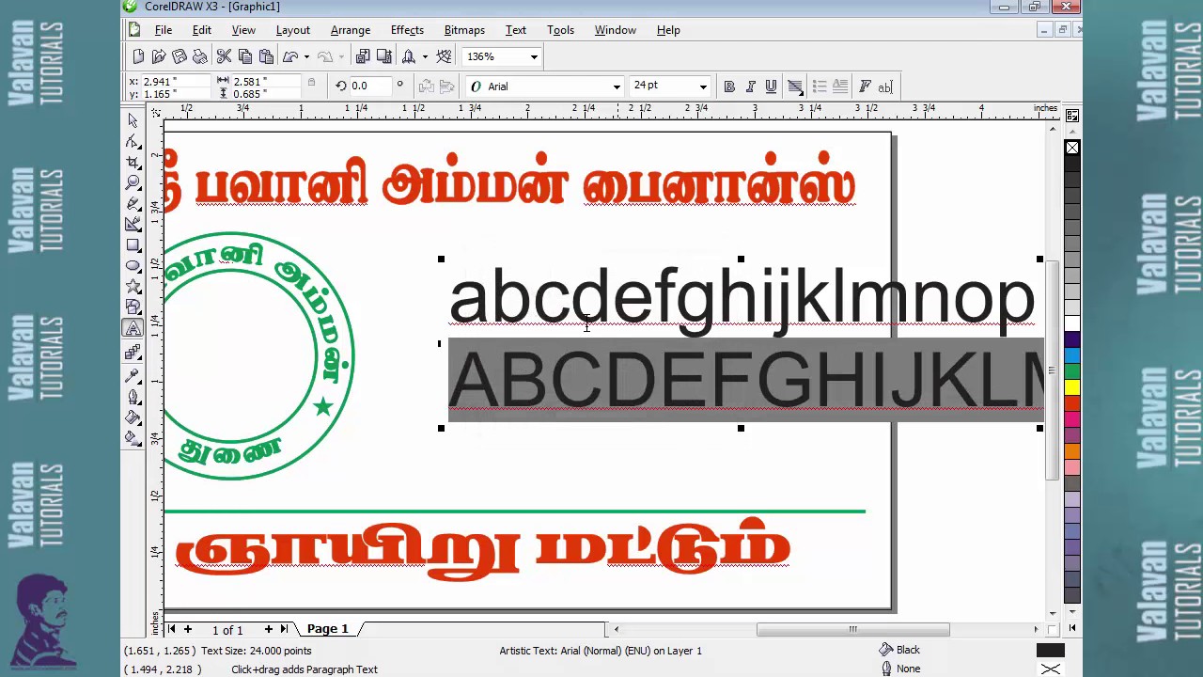Open Character Formatting docker
Viewport: 1203px width, 677px height.
[865, 87]
